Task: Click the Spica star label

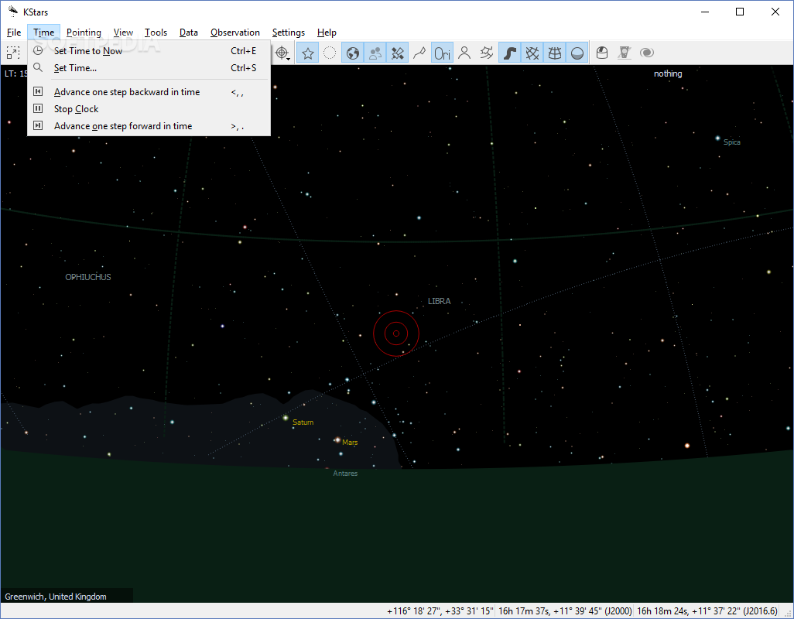Action: [x=732, y=142]
